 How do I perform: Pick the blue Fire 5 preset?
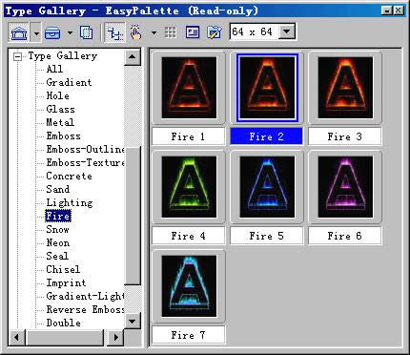pos(267,187)
